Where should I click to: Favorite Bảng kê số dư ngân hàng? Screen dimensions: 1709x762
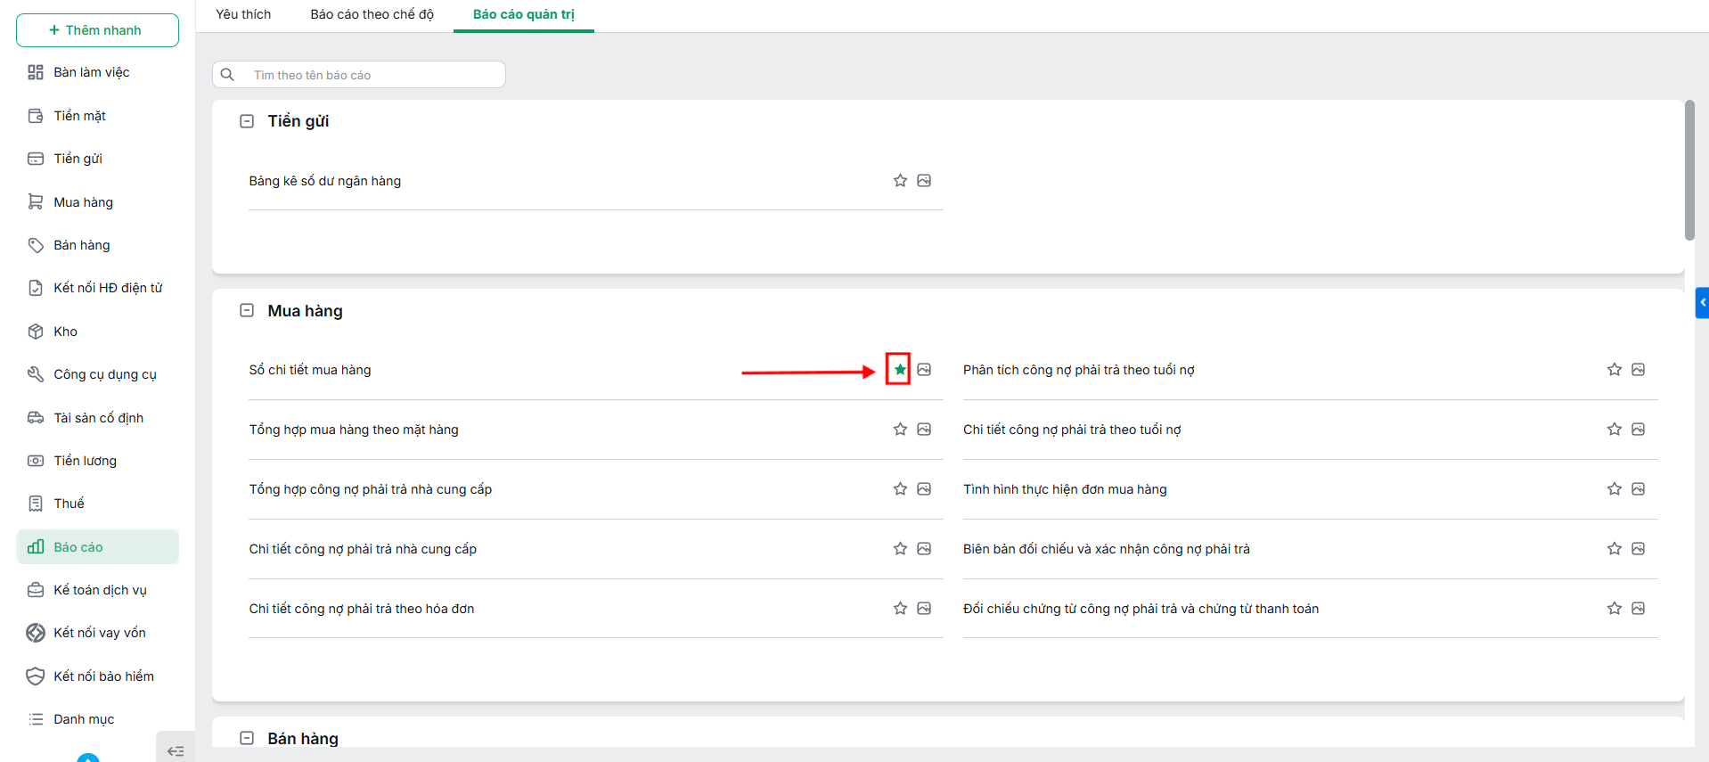900,181
